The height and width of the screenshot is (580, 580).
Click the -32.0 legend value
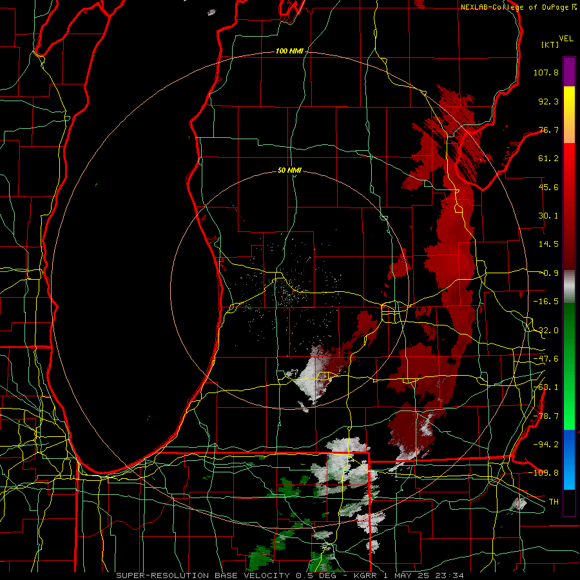point(546,331)
